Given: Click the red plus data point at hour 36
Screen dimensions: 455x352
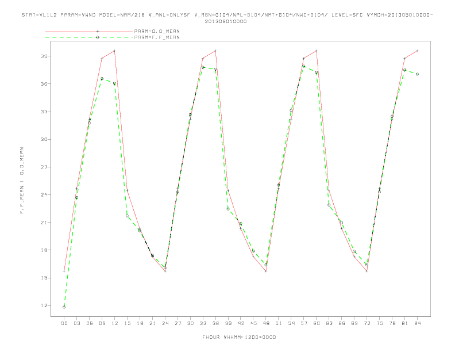Looking at the screenshot, I should tap(215, 51).
